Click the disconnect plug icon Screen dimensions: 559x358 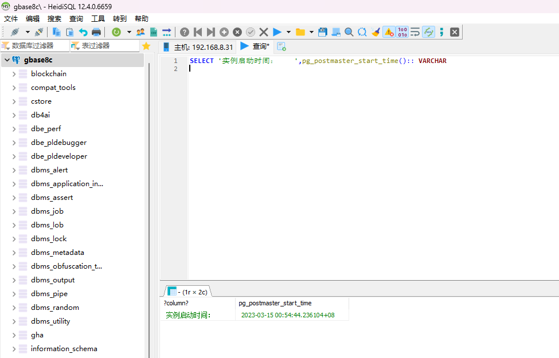point(39,32)
